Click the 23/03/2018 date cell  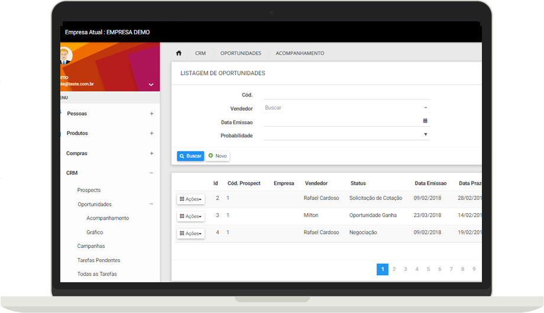point(428,215)
